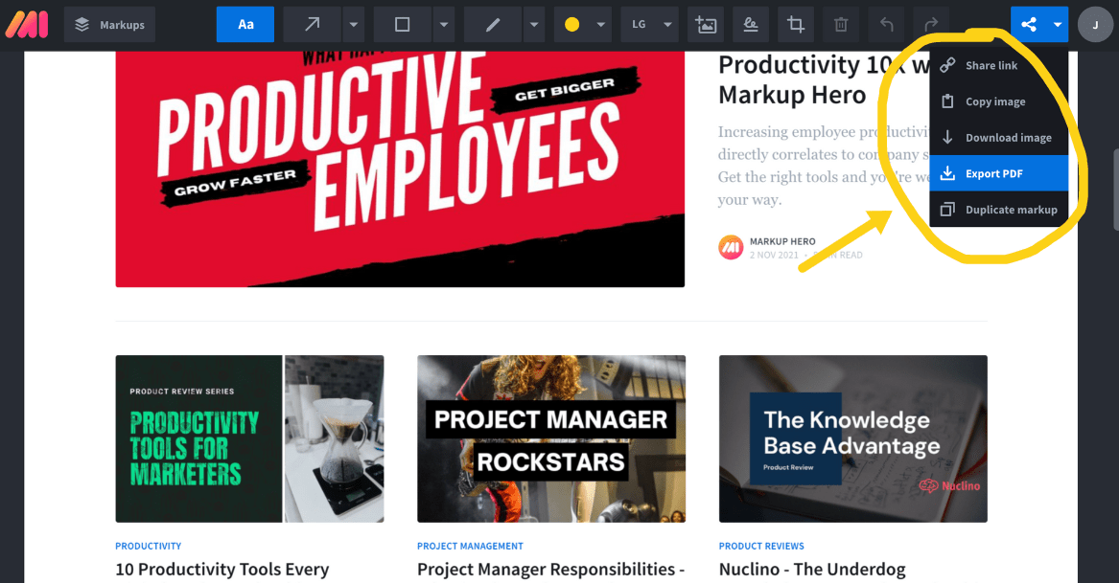Select the Pen drawing tool
Image resolution: width=1119 pixels, height=583 pixels.
[493, 24]
